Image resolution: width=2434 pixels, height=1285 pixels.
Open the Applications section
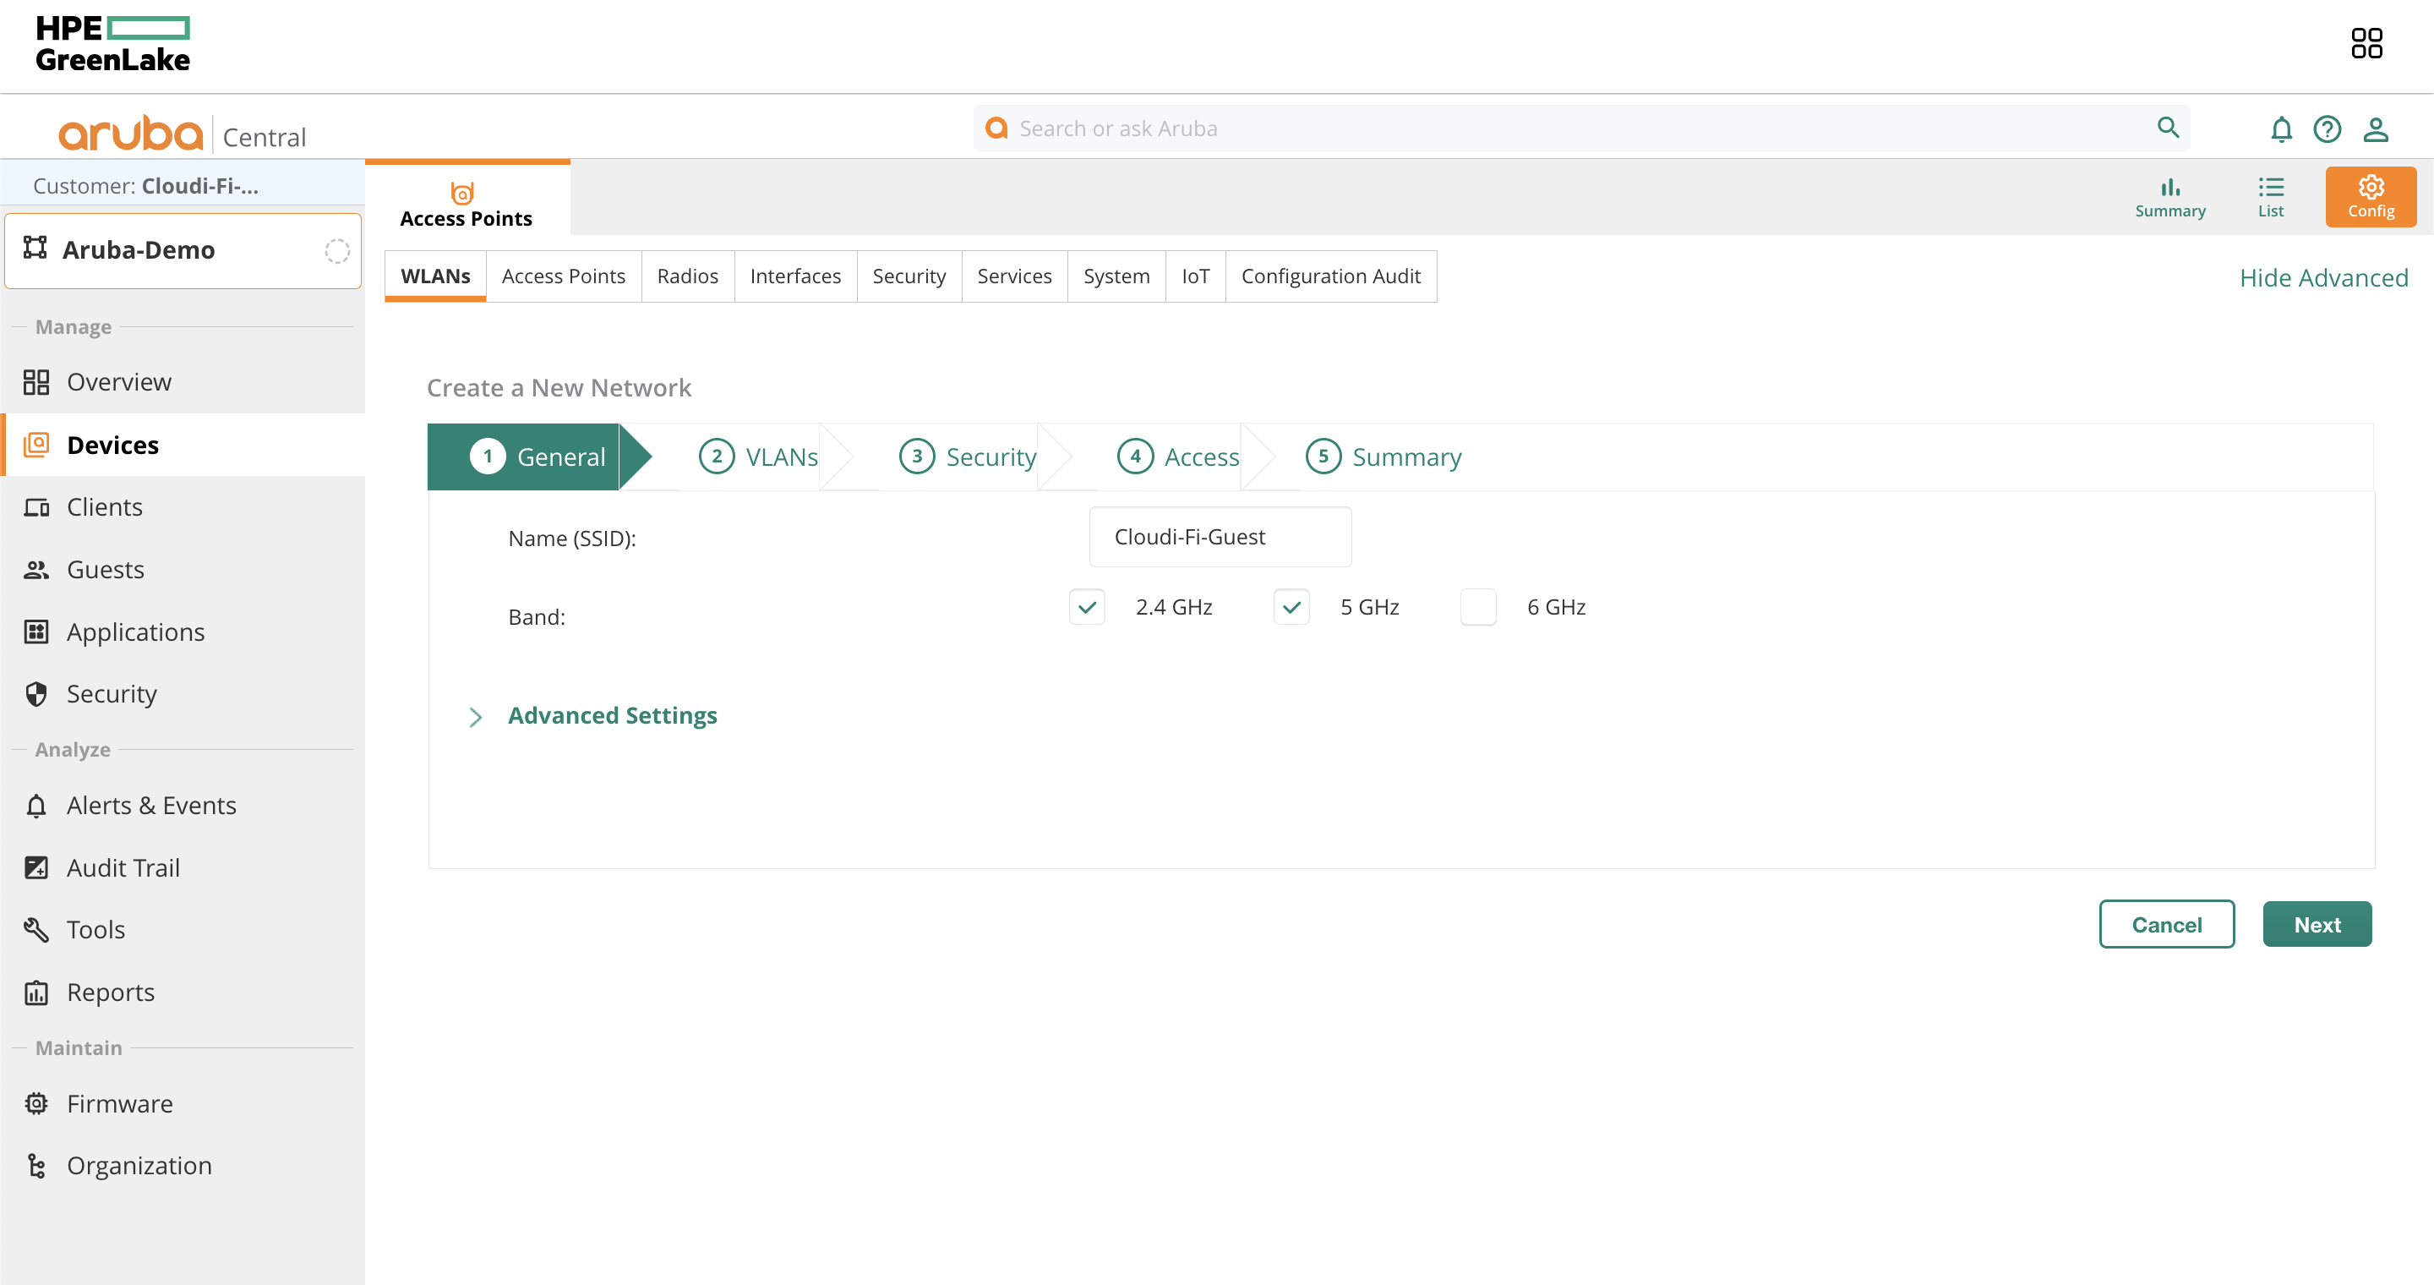pos(135,632)
